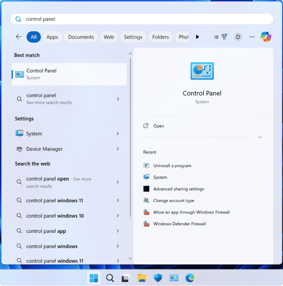The image size is (283, 286).
Task: Click the filter tabs scroll-right arrow
Action: (x=197, y=37)
